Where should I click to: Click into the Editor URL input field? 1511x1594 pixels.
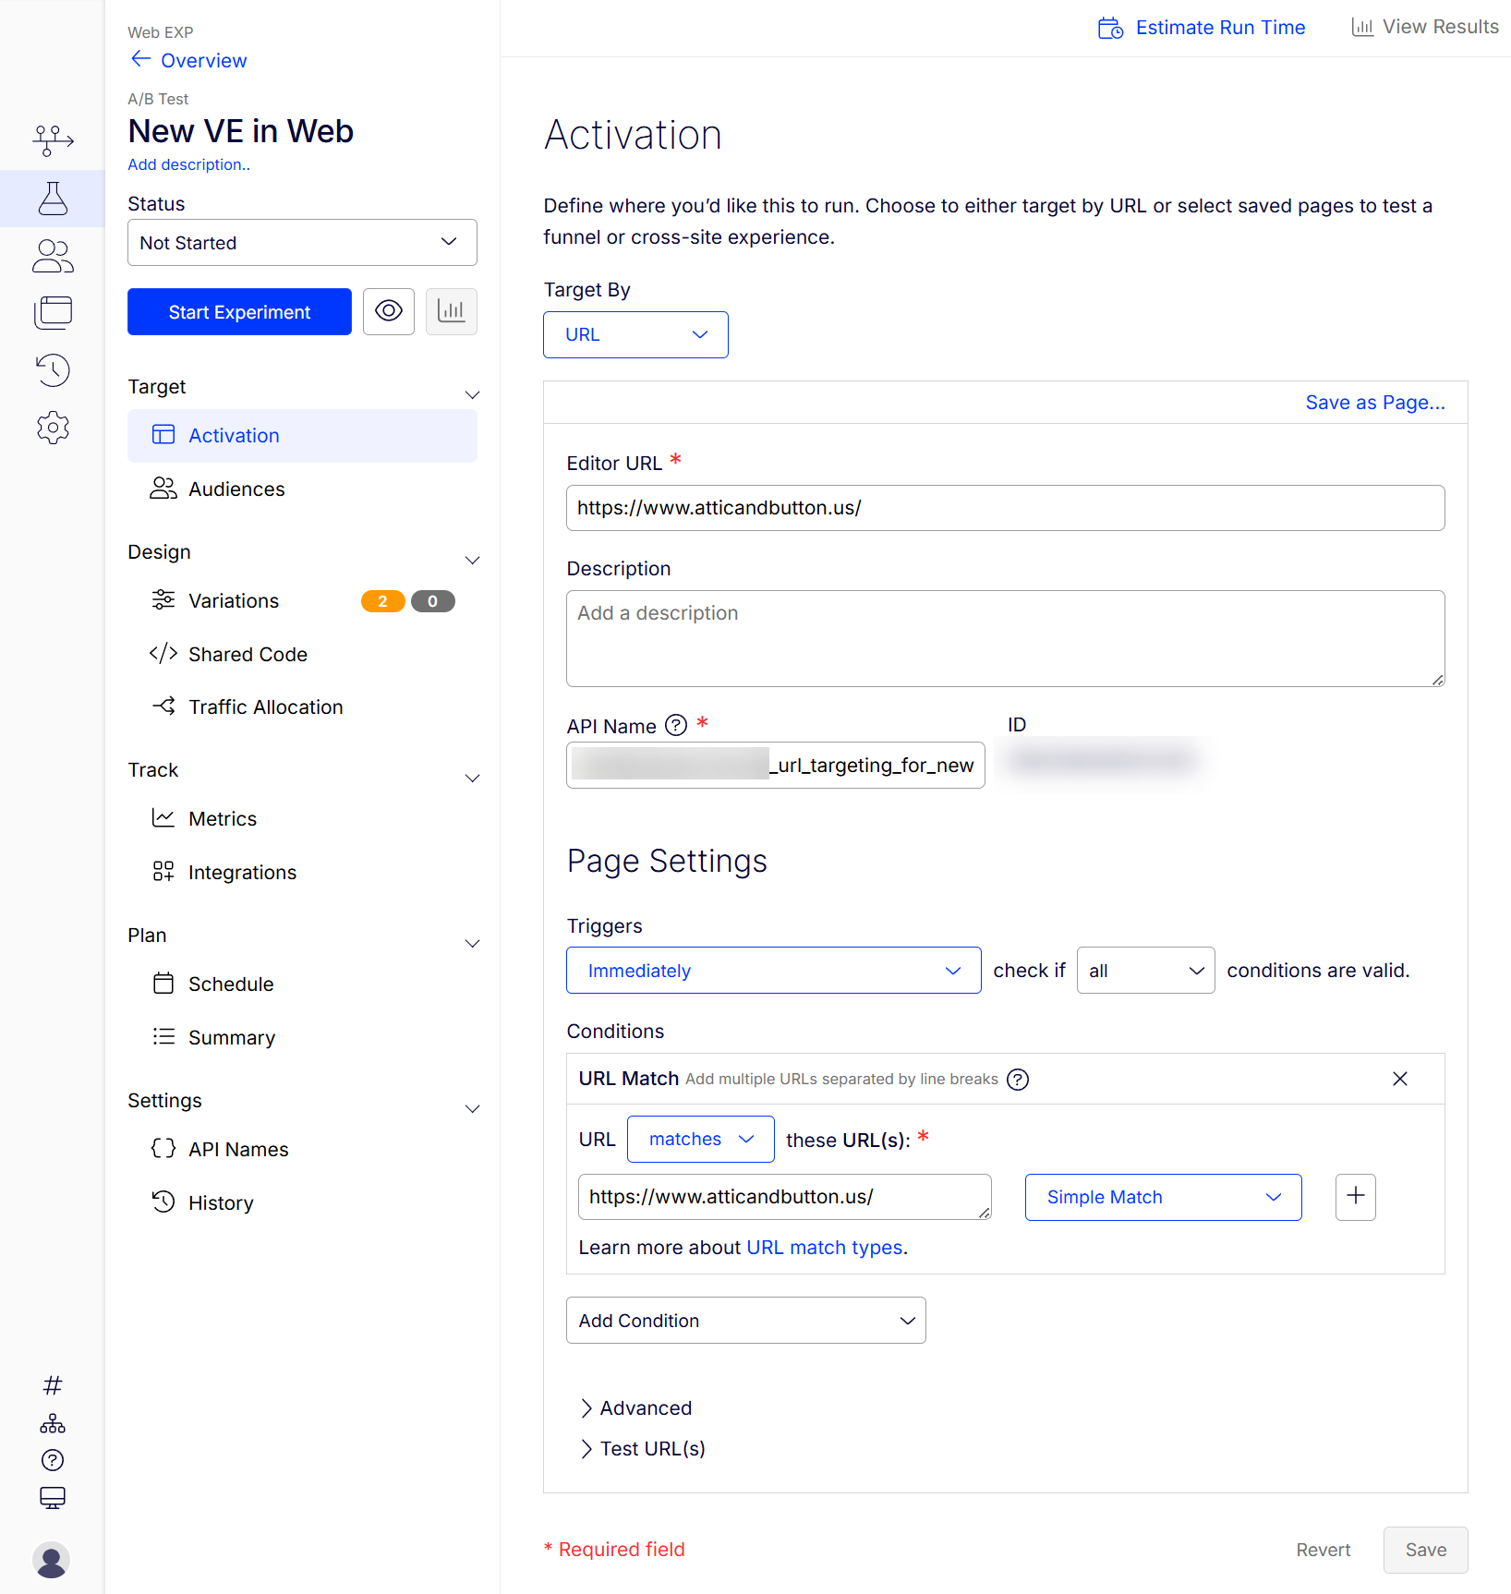[x=1005, y=508]
